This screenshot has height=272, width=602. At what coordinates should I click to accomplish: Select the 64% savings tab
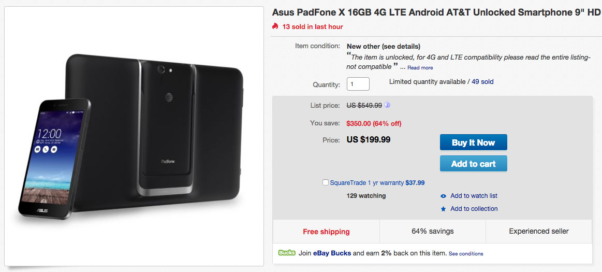coord(432,231)
